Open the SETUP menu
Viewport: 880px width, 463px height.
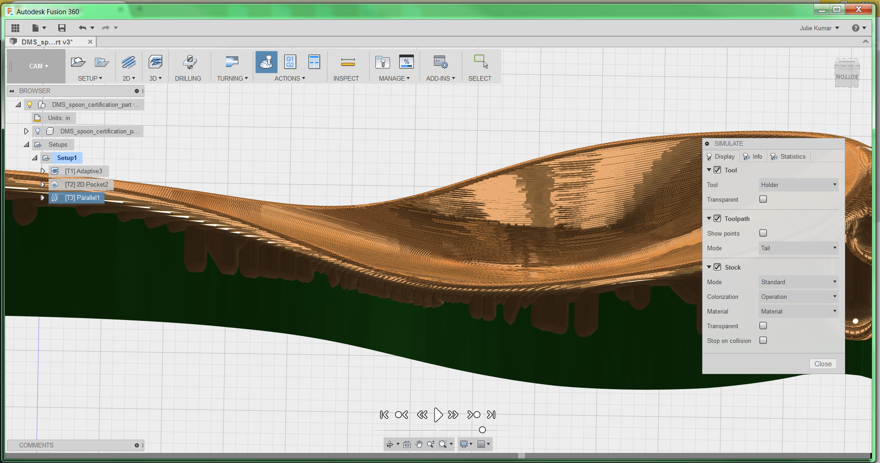click(x=90, y=78)
